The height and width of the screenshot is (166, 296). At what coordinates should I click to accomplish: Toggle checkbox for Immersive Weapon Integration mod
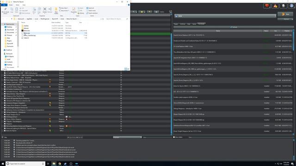(x=5, y=103)
